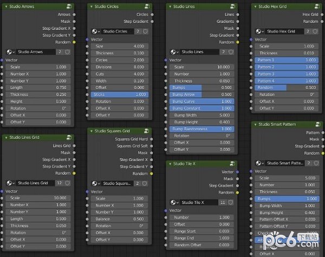Click the yellow Random output socket on Studio Arrows
The image size is (325, 257).
coord(74,42)
